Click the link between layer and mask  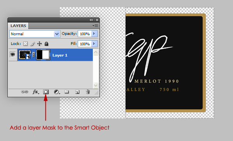(33, 55)
